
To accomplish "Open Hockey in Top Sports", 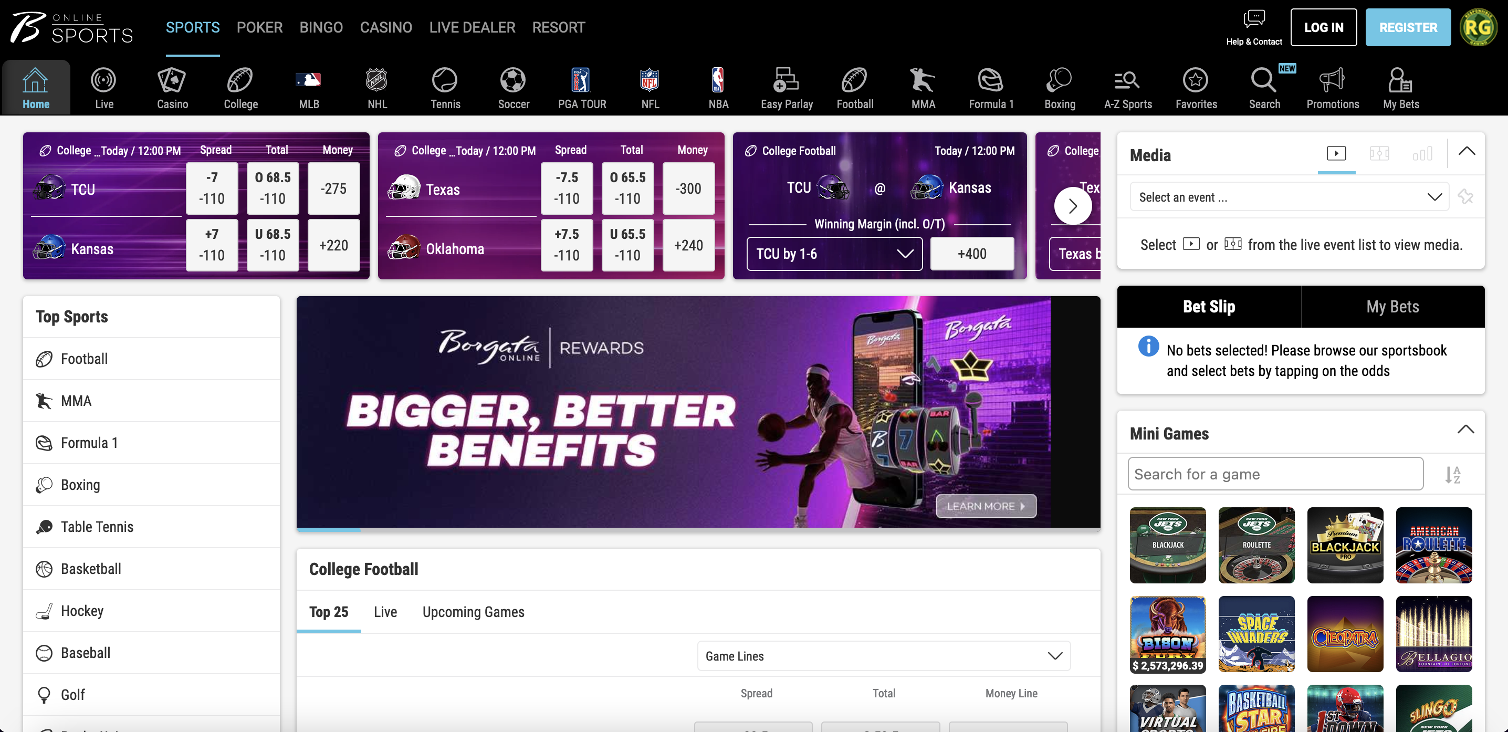I will click(152, 611).
